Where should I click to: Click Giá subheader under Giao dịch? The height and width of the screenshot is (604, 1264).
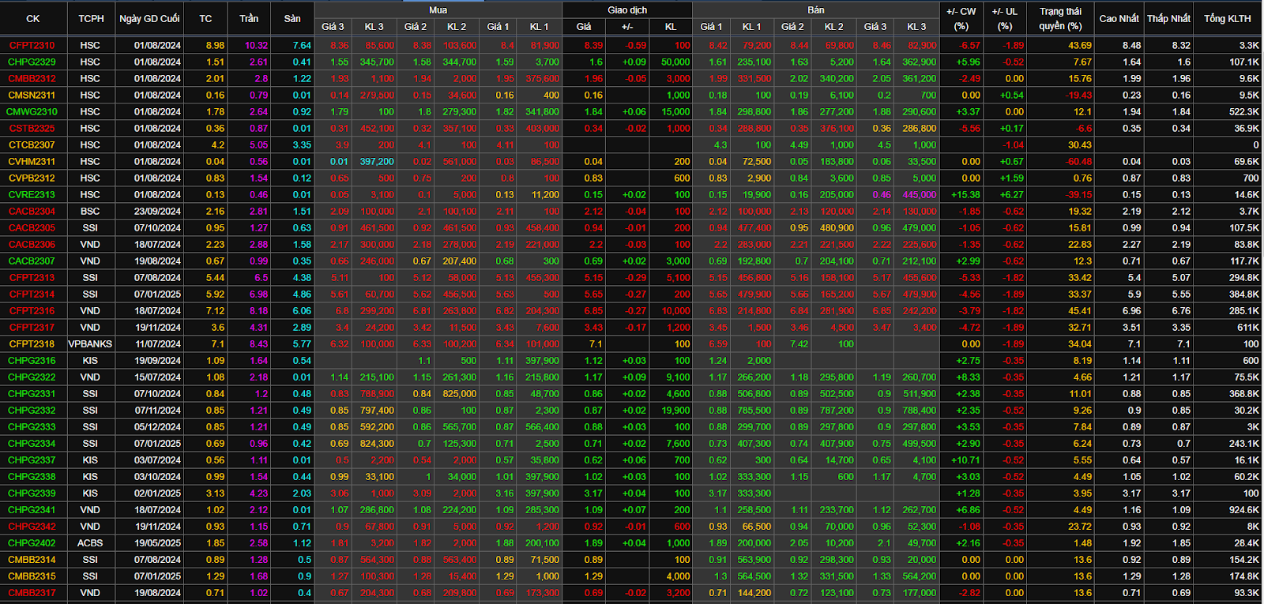584,27
